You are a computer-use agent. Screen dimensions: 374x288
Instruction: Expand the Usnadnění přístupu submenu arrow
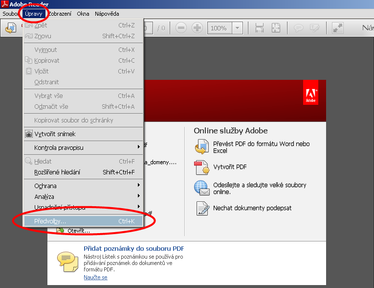[138, 207]
